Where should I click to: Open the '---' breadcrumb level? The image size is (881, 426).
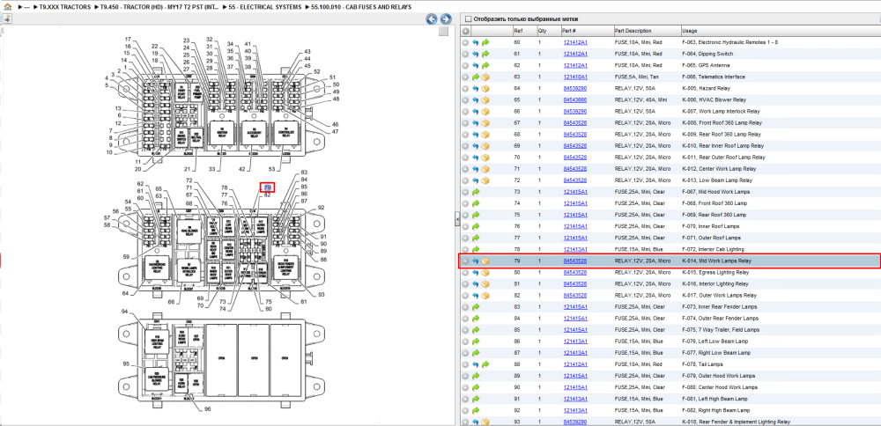tap(27, 7)
